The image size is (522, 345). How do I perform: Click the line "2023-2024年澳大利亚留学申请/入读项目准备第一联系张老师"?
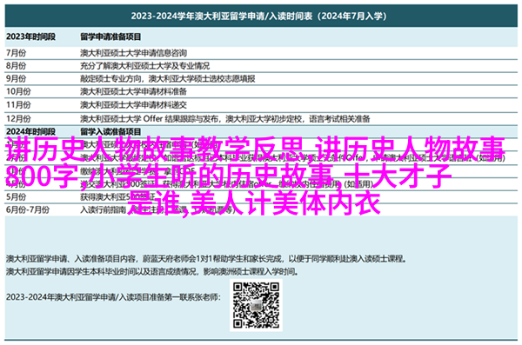113,297
